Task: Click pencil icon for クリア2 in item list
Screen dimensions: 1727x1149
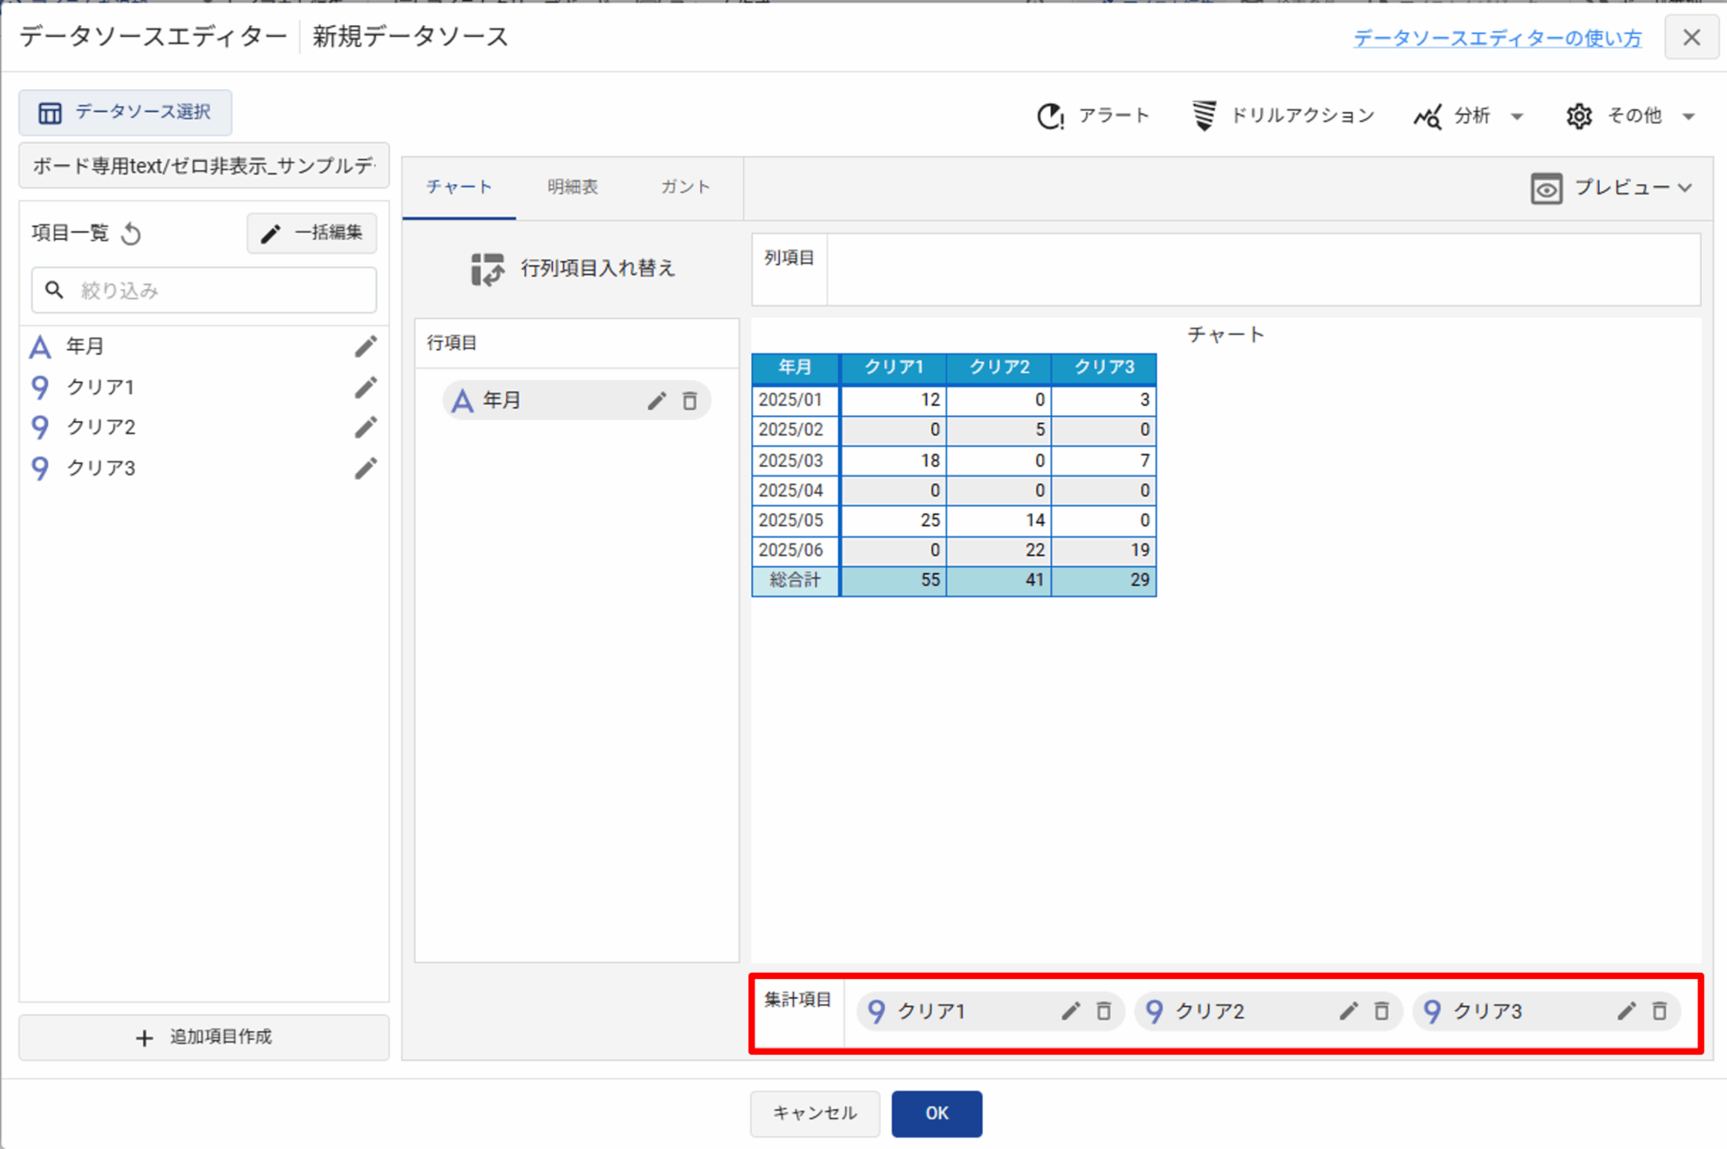Action: click(x=365, y=427)
